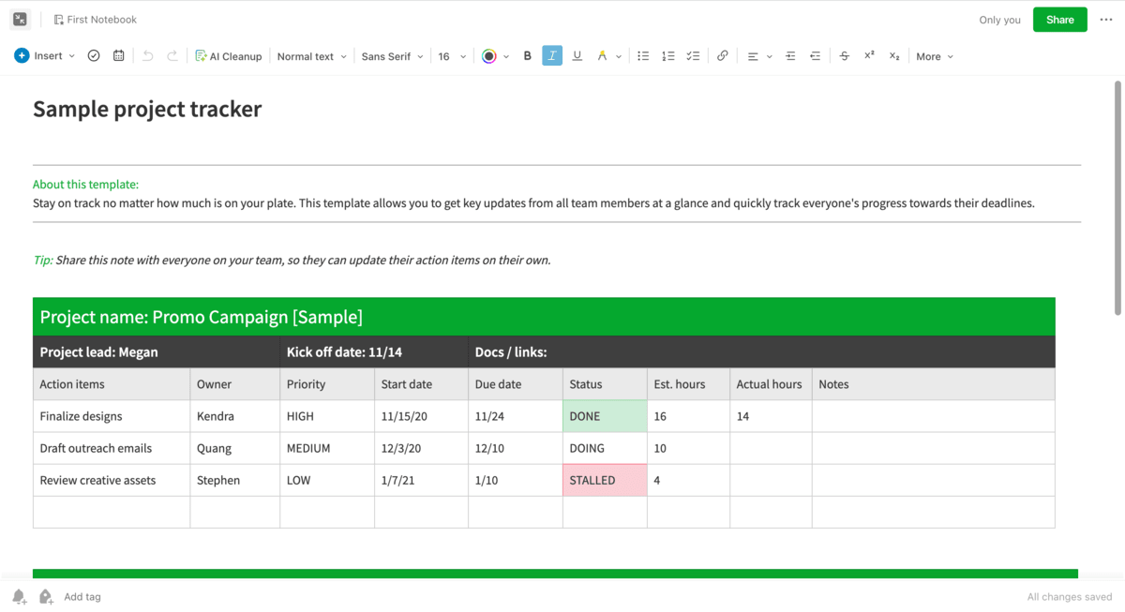Image resolution: width=1125 pixels, height=612 pixels.
Task: Expand the font size 16 dropdown
Action: click(452, 56)
